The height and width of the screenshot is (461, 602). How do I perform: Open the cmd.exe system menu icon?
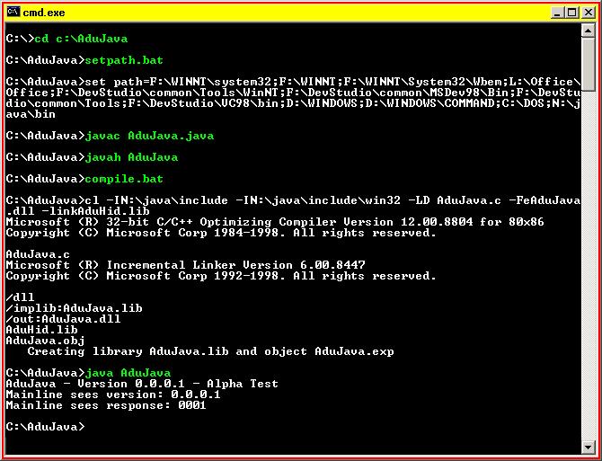13,12
